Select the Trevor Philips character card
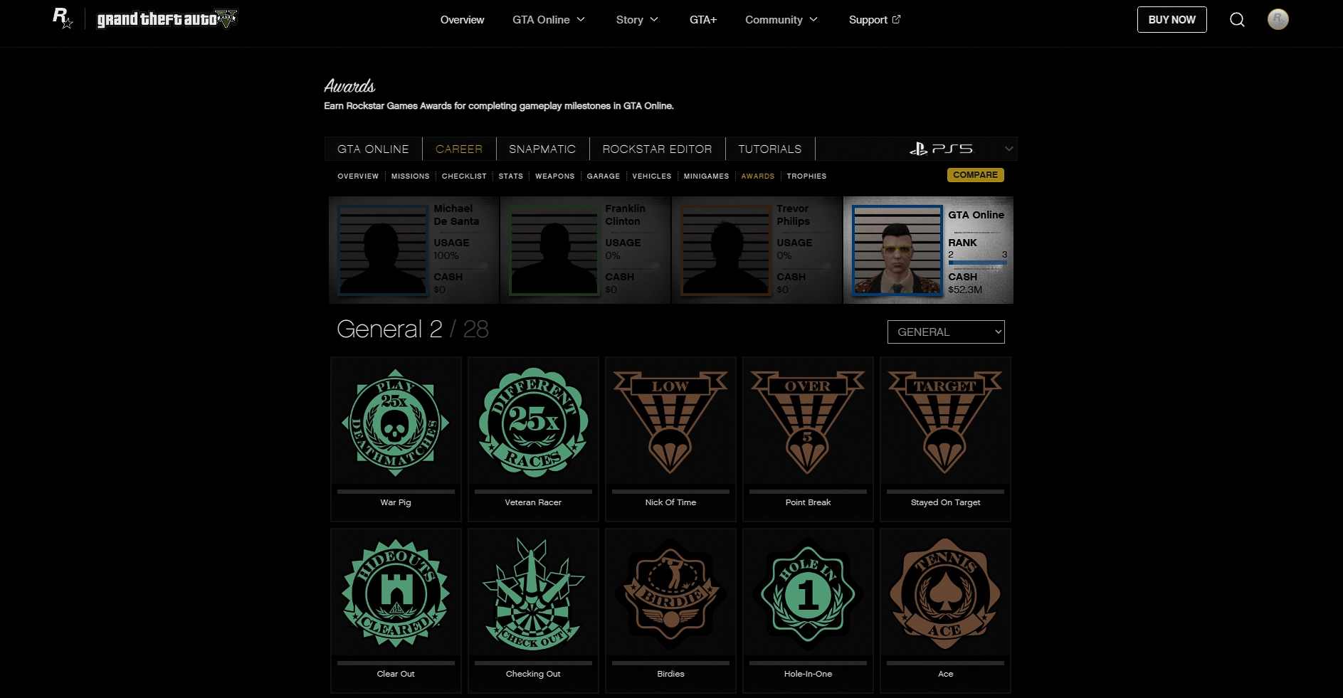1343x698 pixels. [757, 250]
